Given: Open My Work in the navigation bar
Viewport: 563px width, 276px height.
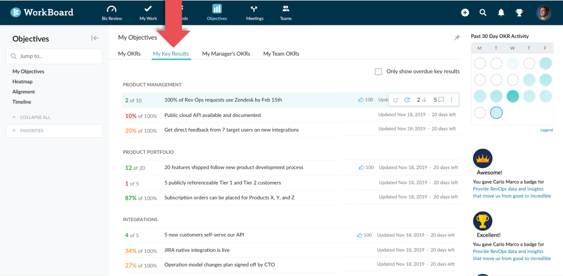Looking at the screenshot, I should pos(148,13).
